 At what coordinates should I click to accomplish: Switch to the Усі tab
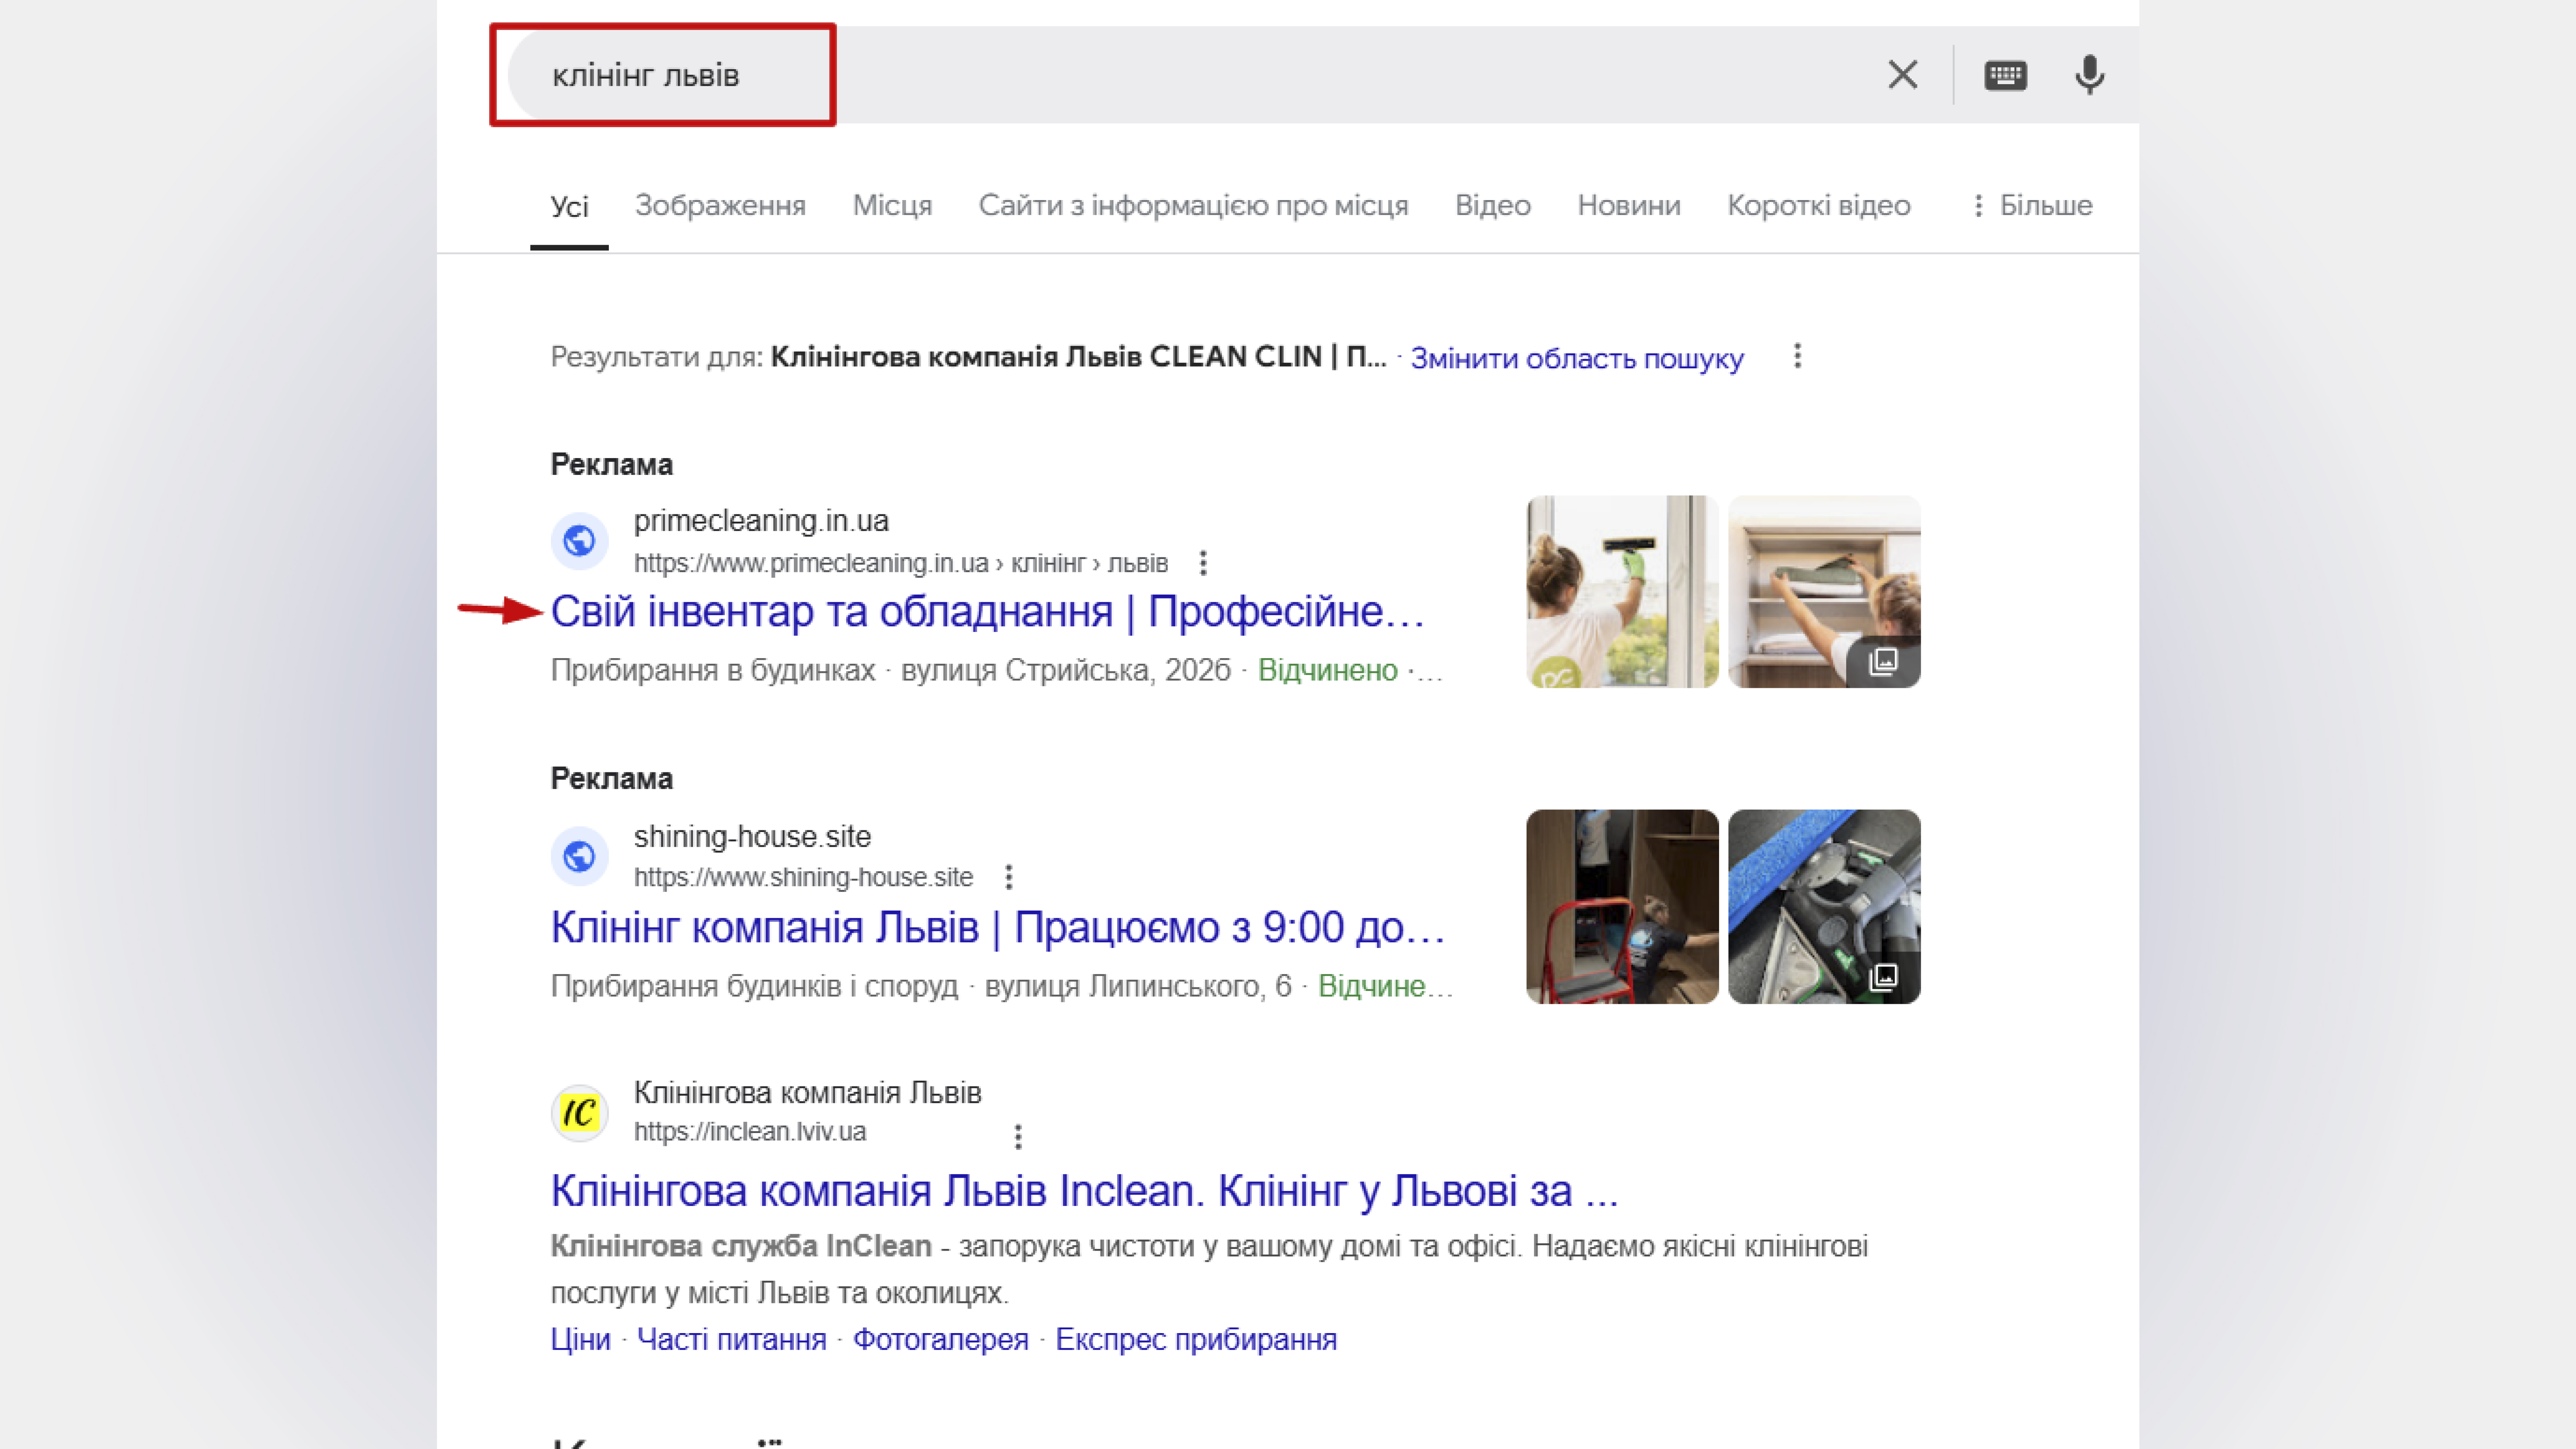click(569, 206)
